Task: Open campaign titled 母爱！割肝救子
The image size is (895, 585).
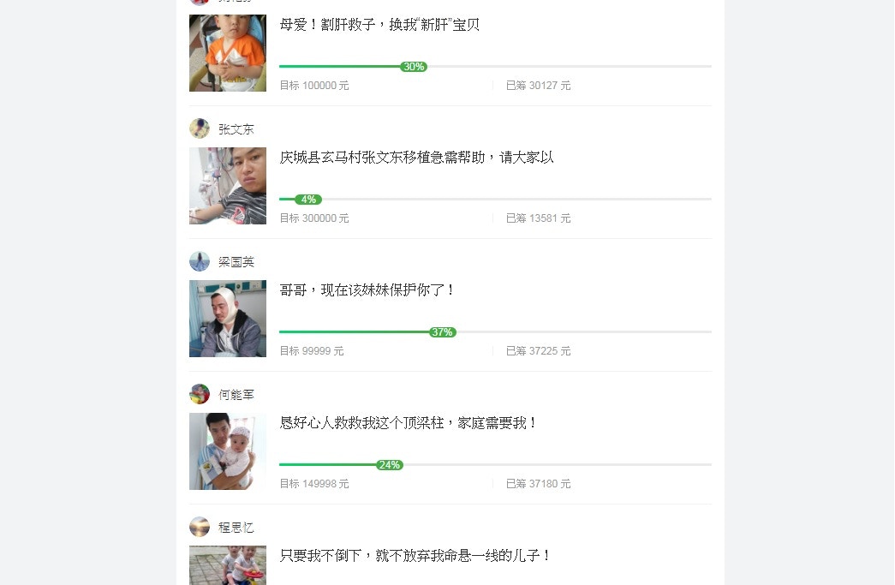Action: tap(379, 25)
